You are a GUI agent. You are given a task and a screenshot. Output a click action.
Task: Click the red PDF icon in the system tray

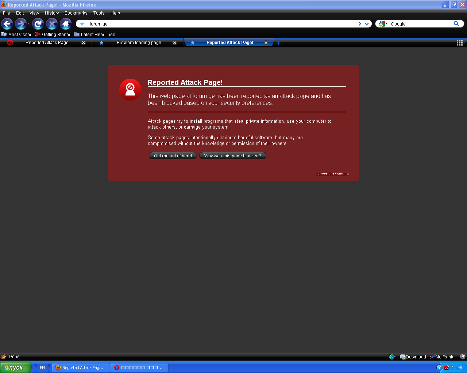pos(446,368)
